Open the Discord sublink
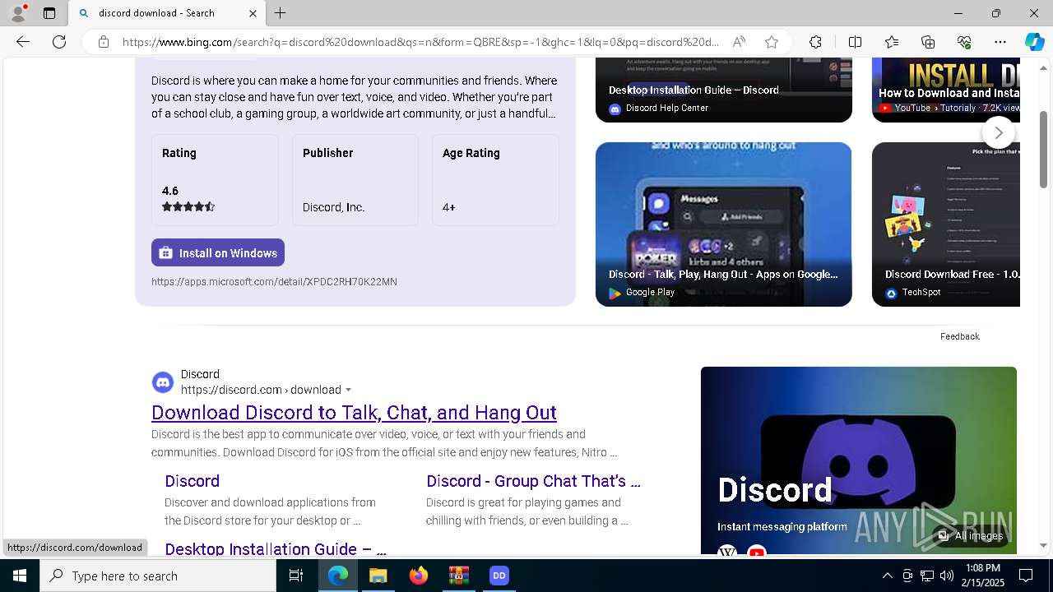 point(192,481)
